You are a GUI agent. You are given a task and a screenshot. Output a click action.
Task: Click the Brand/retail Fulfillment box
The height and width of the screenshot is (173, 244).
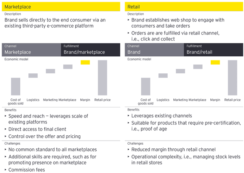pos(213,50)
